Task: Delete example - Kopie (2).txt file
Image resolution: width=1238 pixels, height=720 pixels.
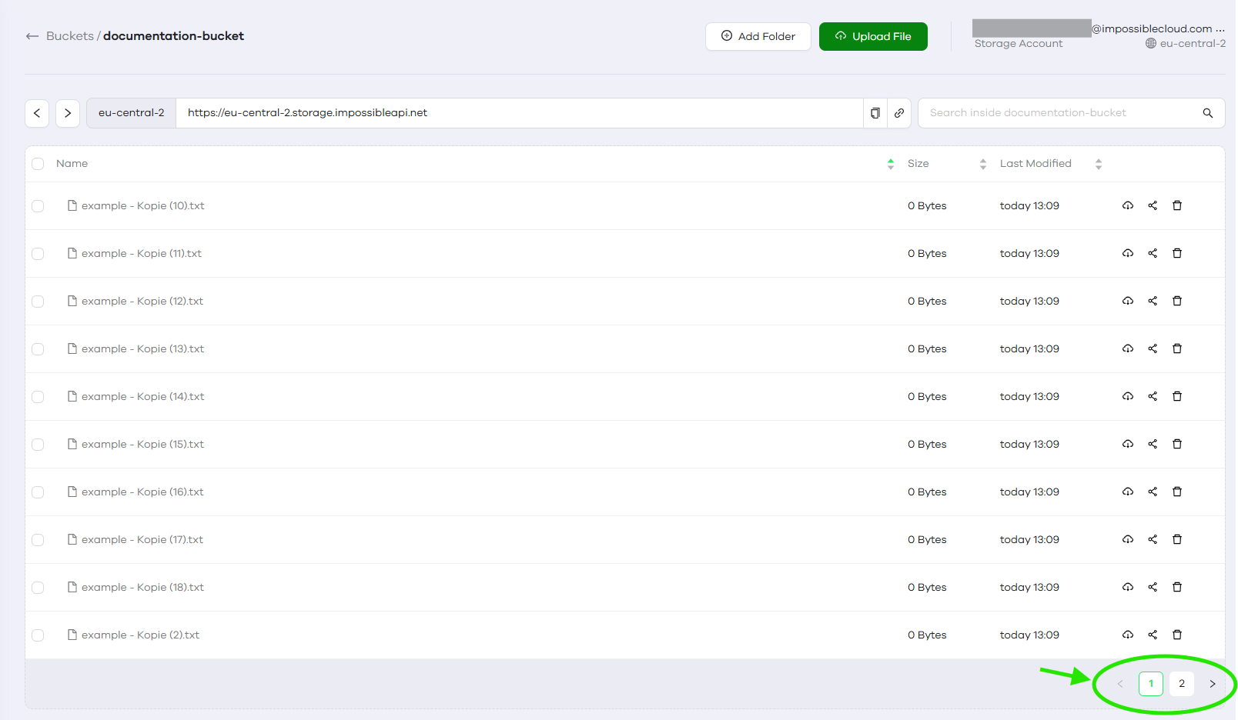Action: pos(1177,635)
